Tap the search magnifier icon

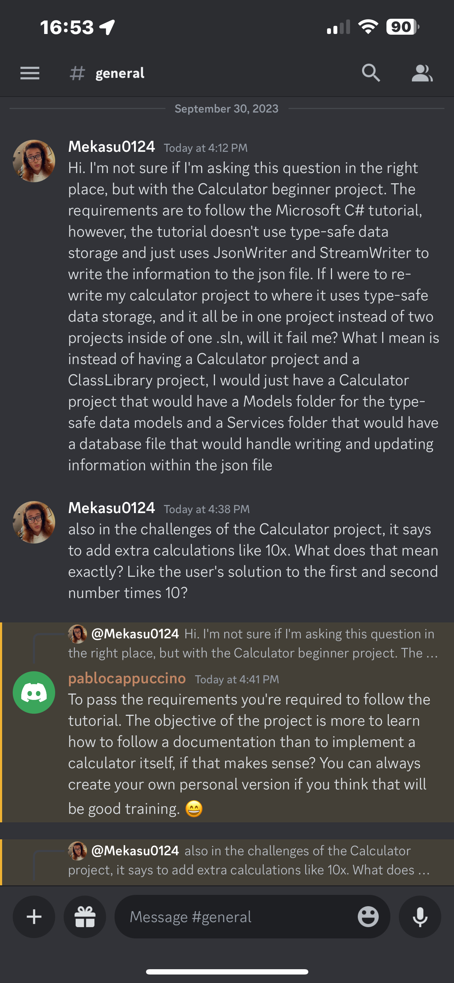point(371,73)
